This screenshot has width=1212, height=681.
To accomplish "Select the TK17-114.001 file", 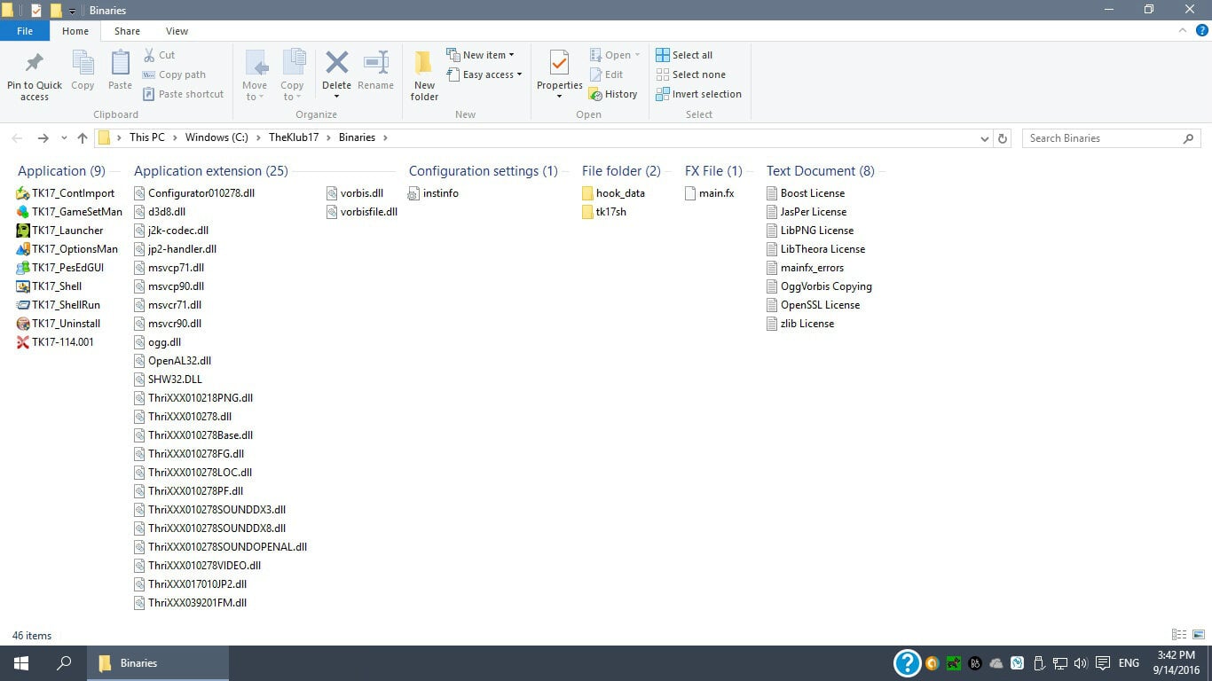I will click(x=55, y=342).
